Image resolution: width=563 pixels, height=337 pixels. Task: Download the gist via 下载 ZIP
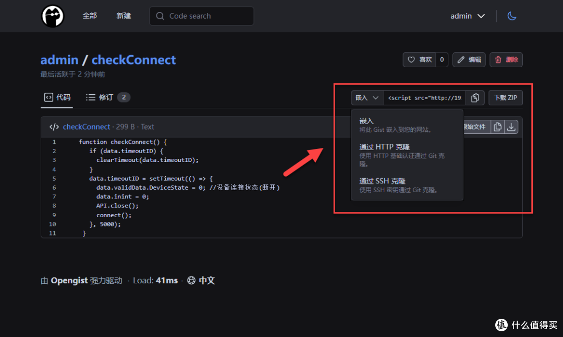(506, 97)
